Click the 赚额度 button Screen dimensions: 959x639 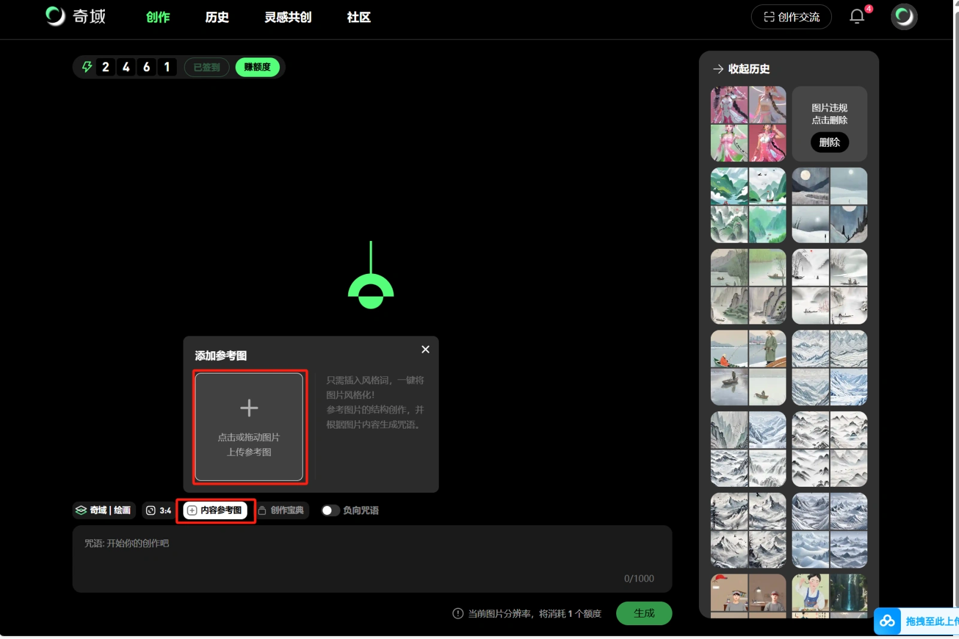257,67
